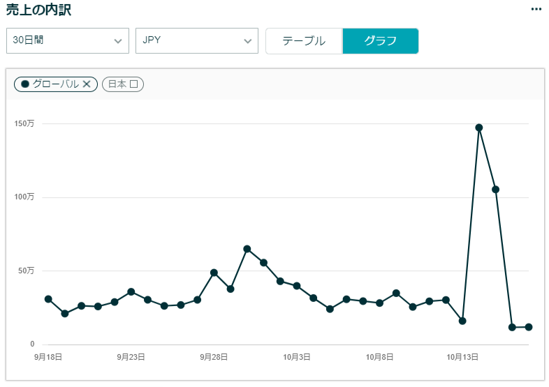The width and height of the screenshot is (549, 387).
Task: Select the グラフ view tab
Action: click(x=380, y=40)
